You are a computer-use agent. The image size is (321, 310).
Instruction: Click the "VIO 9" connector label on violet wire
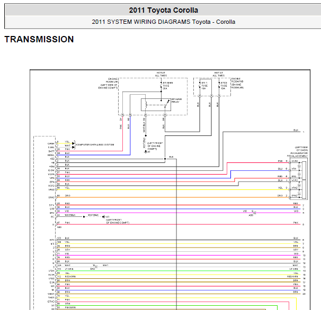click(x=248, y=211)
